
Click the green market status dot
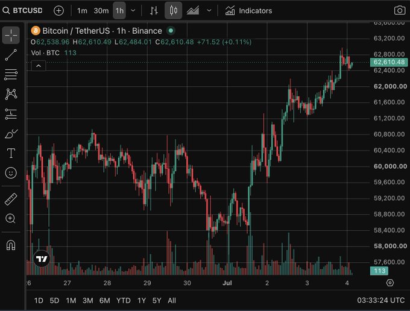(171, 31)
